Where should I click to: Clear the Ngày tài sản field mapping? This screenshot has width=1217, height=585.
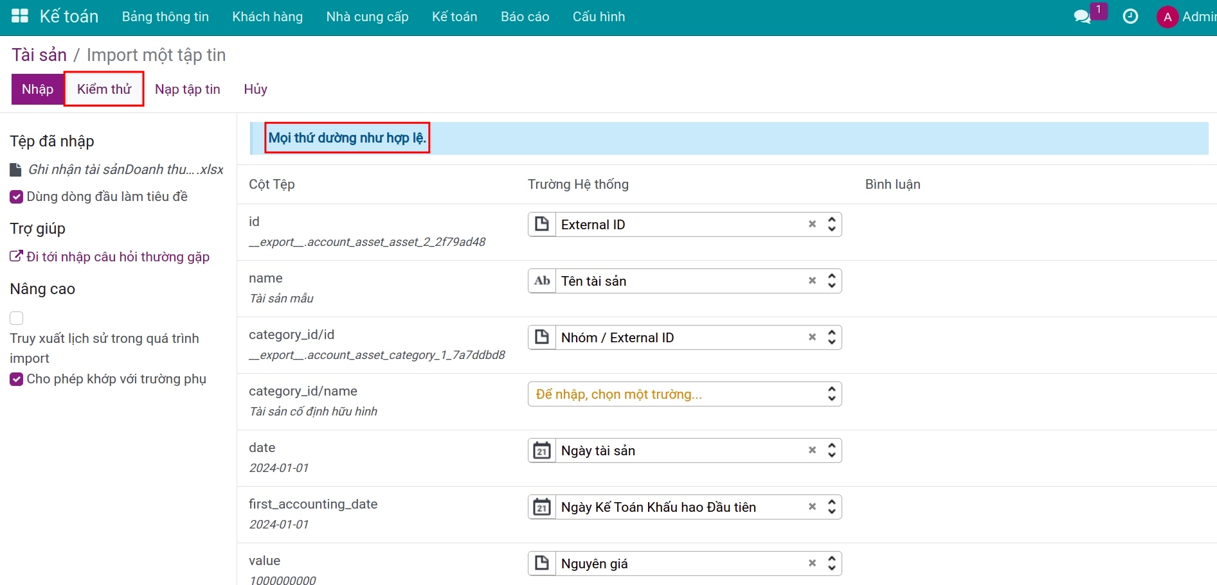click(x=812, y=450)
